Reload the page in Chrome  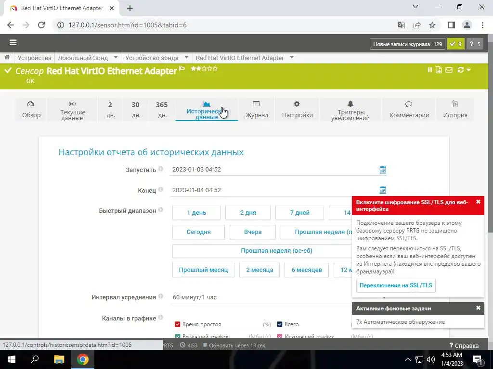point(41,25)
